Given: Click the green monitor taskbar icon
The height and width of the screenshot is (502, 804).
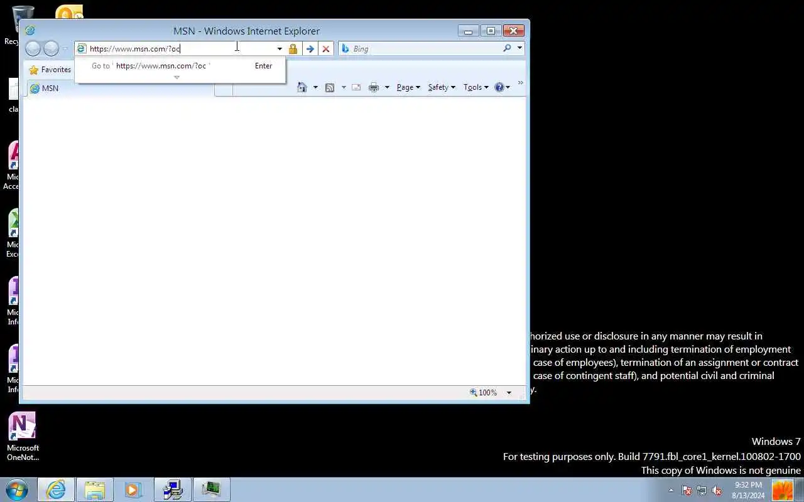Looking at the screenshot, I should point(211,489).
